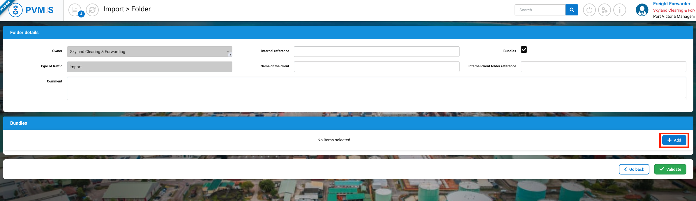Click the circular refresh icon
The image size is (696, 201).
[x=92, y=10]
